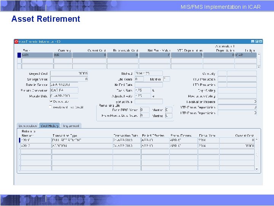Click the From DPIS Years field
The image size is (274, 206).
(x=145, y=110)
